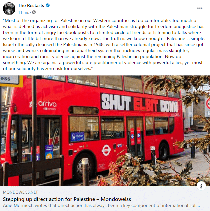The width and height of the screenshot is (210, 211).
Task: Click the globe public audience icon
Action: click(x=34, y=12)
